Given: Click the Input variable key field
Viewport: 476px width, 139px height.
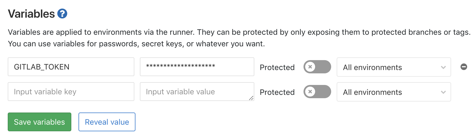Looking at the screenshot, I should 71,92.
